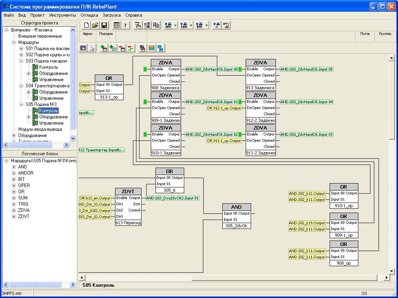Click the New file toolbar icon
This screenshot has height=298, width=398.
[86, 25]
